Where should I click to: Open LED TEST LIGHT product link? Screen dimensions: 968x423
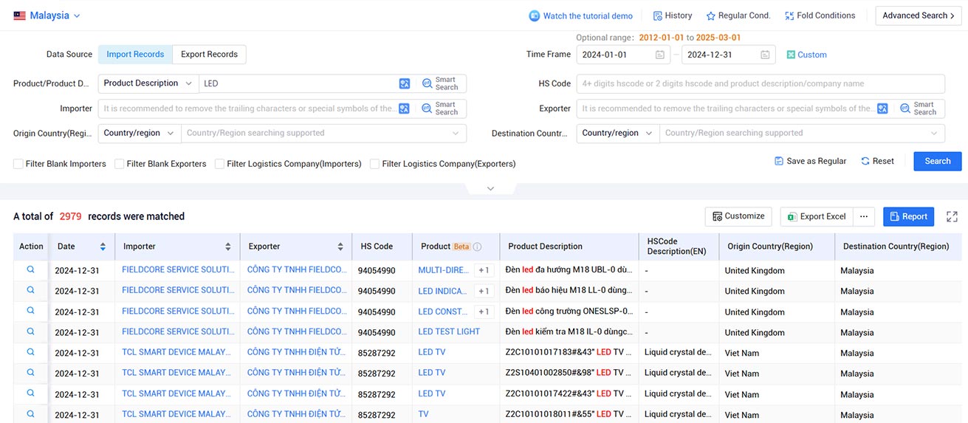449,331
